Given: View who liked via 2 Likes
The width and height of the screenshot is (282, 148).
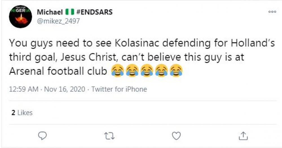Looking at the screenshot, I should click(x=22, y=113).
